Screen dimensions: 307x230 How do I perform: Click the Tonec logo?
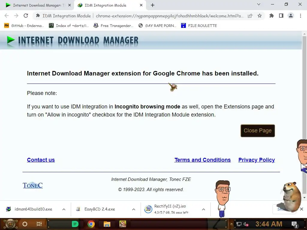33,185
